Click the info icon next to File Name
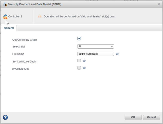 (x=117, y=54)
